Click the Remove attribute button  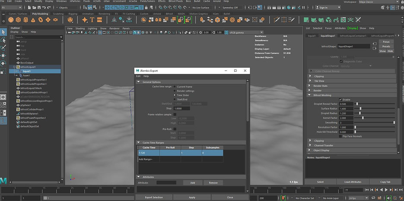213,183
